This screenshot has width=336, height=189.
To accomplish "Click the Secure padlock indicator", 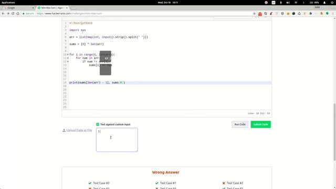I will [28, 14].
